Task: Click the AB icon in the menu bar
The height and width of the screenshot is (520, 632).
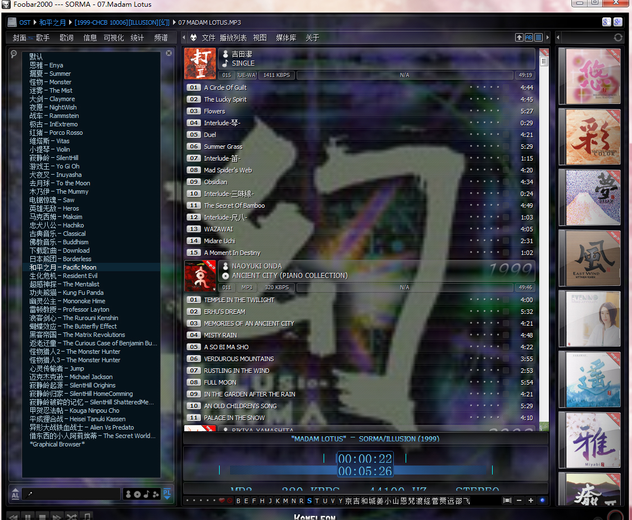Action: pyautogui.click(x=529, y=38)
